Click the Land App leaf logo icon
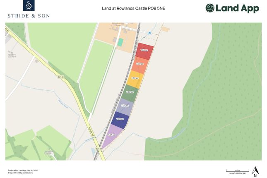The width and height of the screenshot is (267, 178). click(210, 8)
